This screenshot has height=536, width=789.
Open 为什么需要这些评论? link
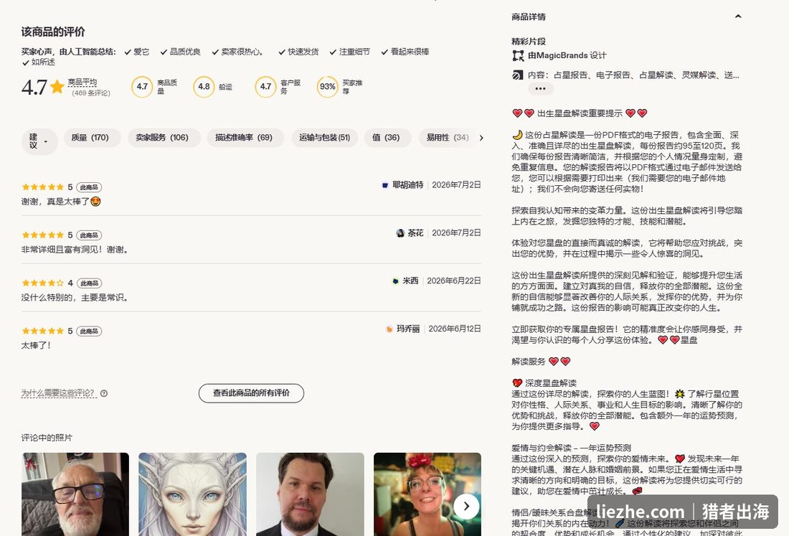[58, 393]
